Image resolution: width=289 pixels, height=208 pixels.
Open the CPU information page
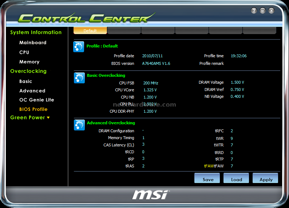[x=24, y=53]
